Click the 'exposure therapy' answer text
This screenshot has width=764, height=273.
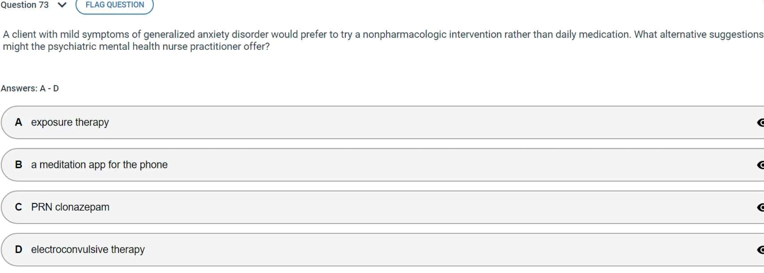(x=70, y=122)
